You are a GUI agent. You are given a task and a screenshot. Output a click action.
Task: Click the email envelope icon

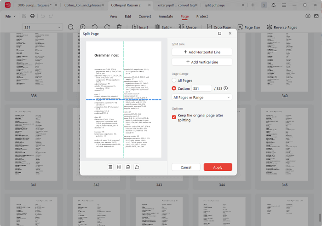coord(316,16)
